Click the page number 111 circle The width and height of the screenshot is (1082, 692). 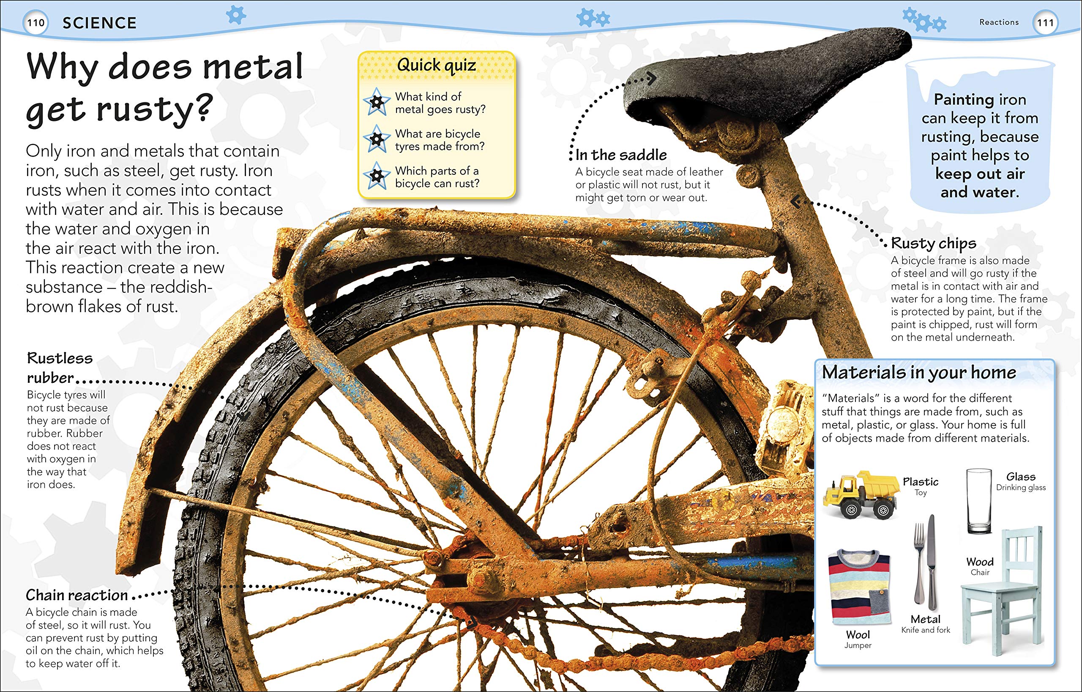click(x=1045, y=23)
